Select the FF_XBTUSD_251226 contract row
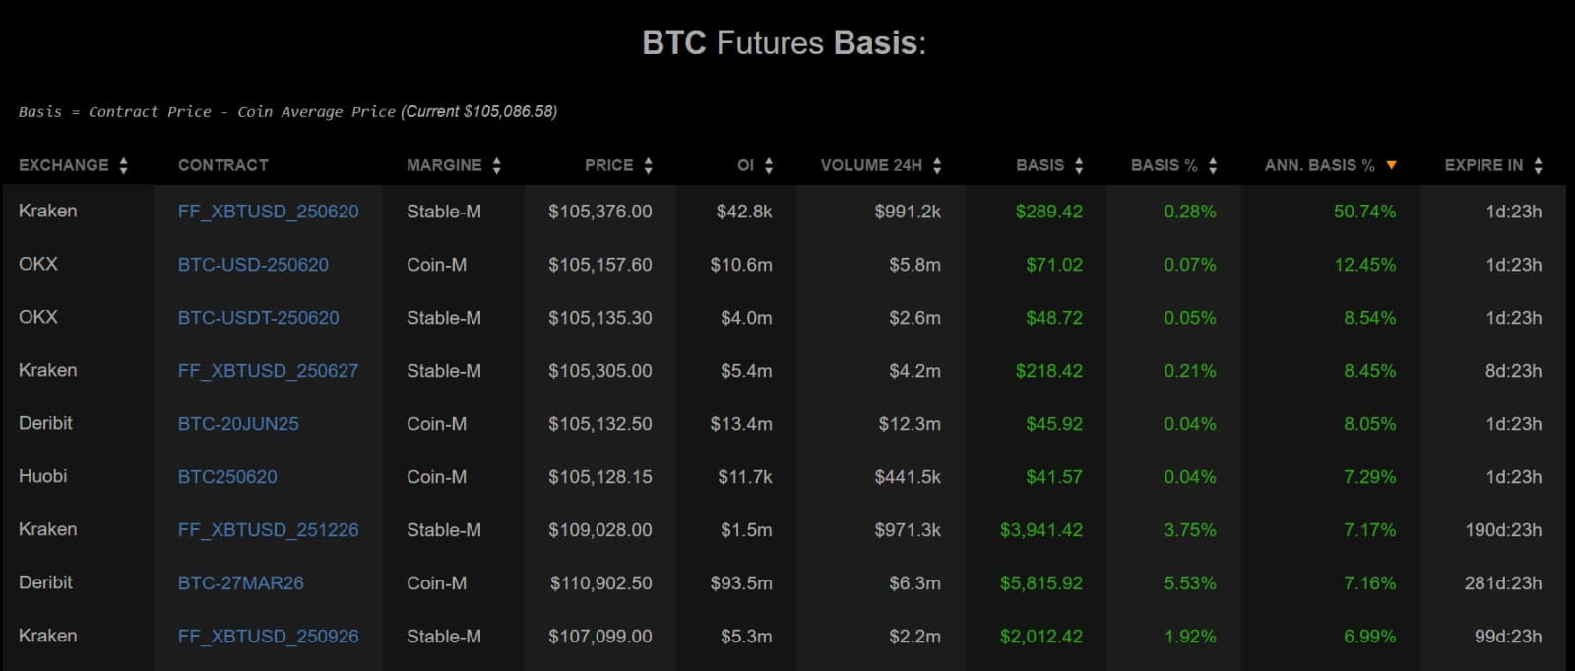The width and height of the screenshot is (1575, 671). coord(267,529)
